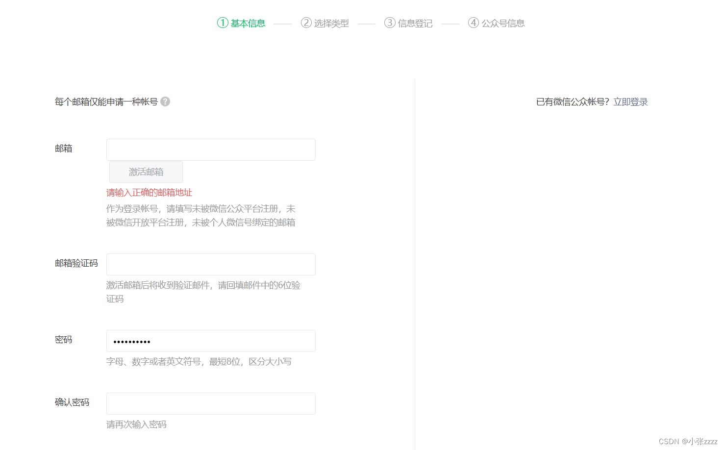This screenshot has height=450, width=725.
Task: Click the 激活邮箱 button
Action: pos(146,172)
